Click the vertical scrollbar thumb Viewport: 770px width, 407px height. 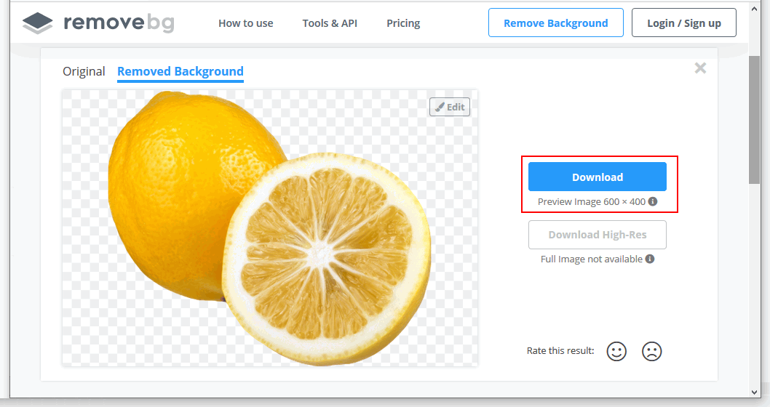point(754,120)
